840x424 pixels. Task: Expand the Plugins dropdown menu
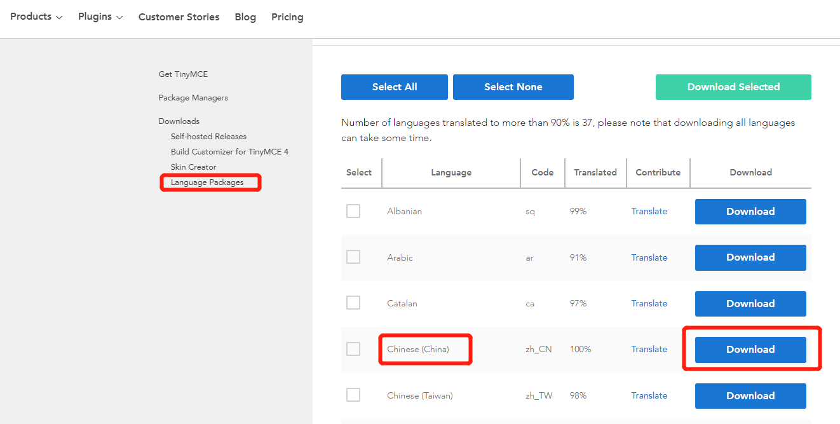click(100, 17)
